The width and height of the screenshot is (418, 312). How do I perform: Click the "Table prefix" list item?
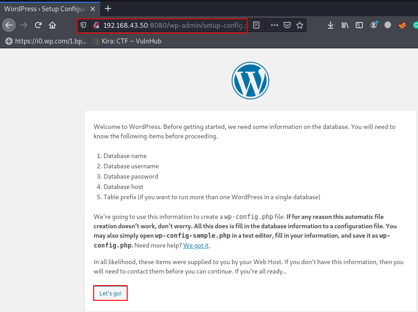click(211, 197)
